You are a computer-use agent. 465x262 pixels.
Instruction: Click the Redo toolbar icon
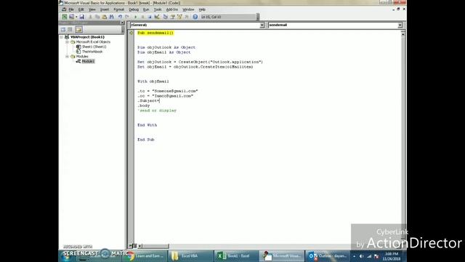[x=127, y=17]
